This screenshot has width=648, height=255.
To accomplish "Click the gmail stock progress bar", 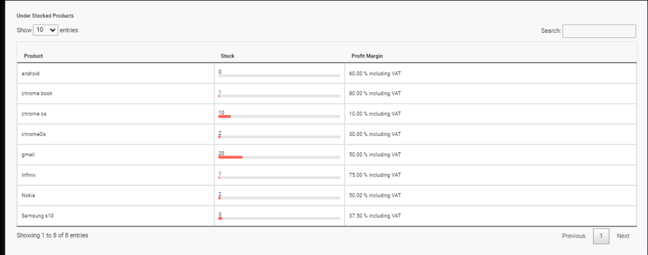I will 279,158.
